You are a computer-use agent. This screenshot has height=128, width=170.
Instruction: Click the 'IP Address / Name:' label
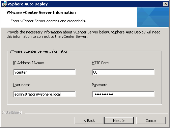(29, 63)
